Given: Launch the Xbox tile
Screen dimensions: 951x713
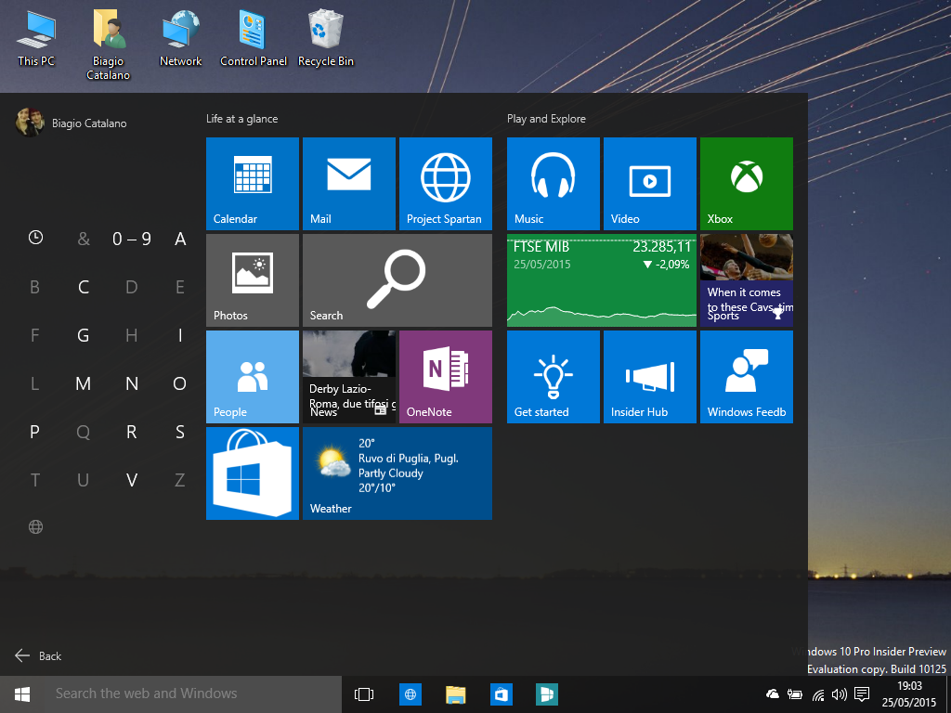Looking at the screenshot, I should 746,184.
